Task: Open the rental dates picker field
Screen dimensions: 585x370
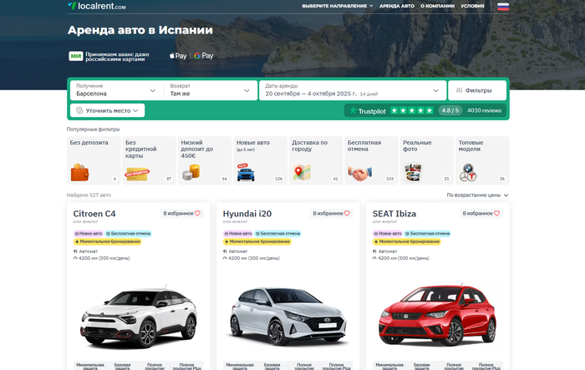Action: pyautogui.click(x=351, y=90)
